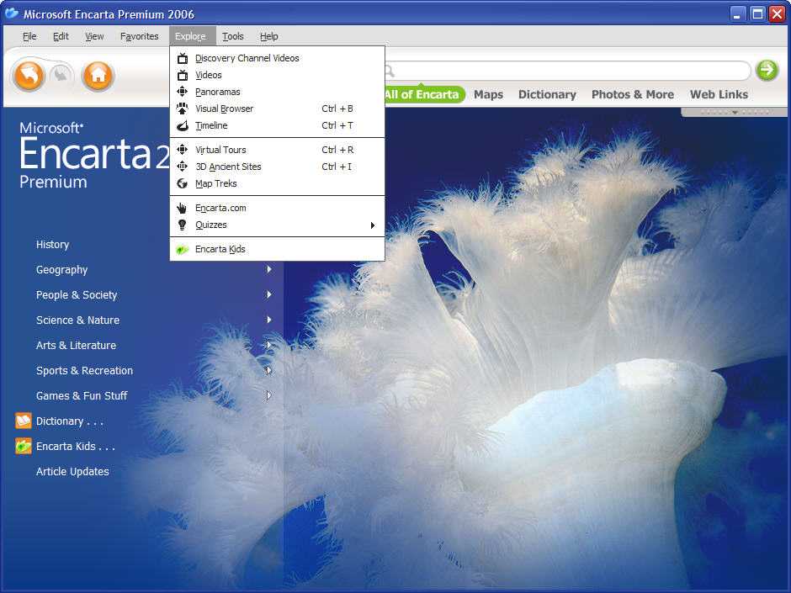Select the Map Treks globe icon
Image resolution: width=791 pixels, height=593 pixels.
[182, 183]
